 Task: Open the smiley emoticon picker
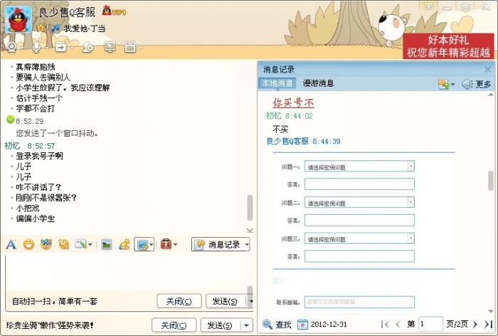pos(28,244)
